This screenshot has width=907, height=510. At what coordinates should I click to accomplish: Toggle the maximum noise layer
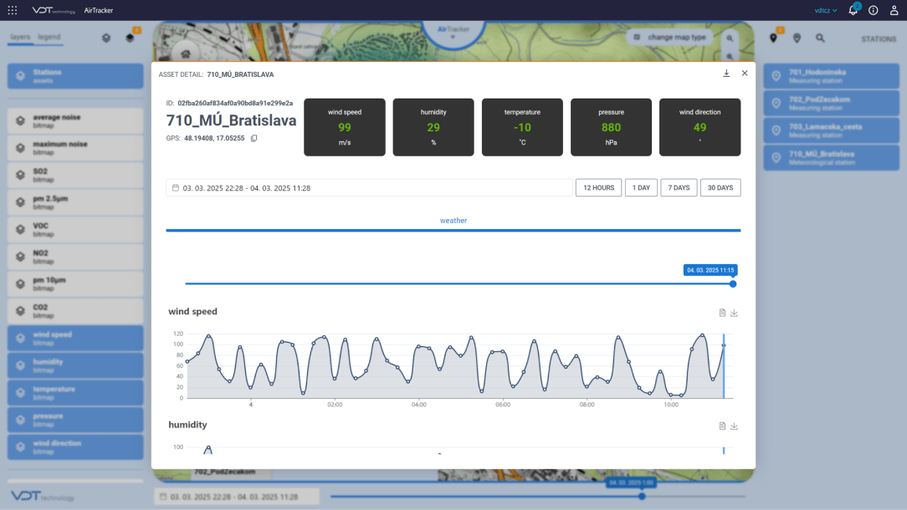pos(75,148)
